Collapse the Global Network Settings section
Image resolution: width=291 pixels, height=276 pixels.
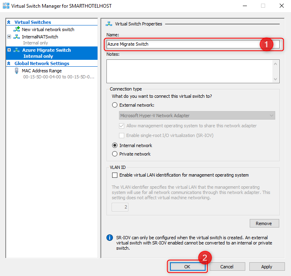[9, 63]
